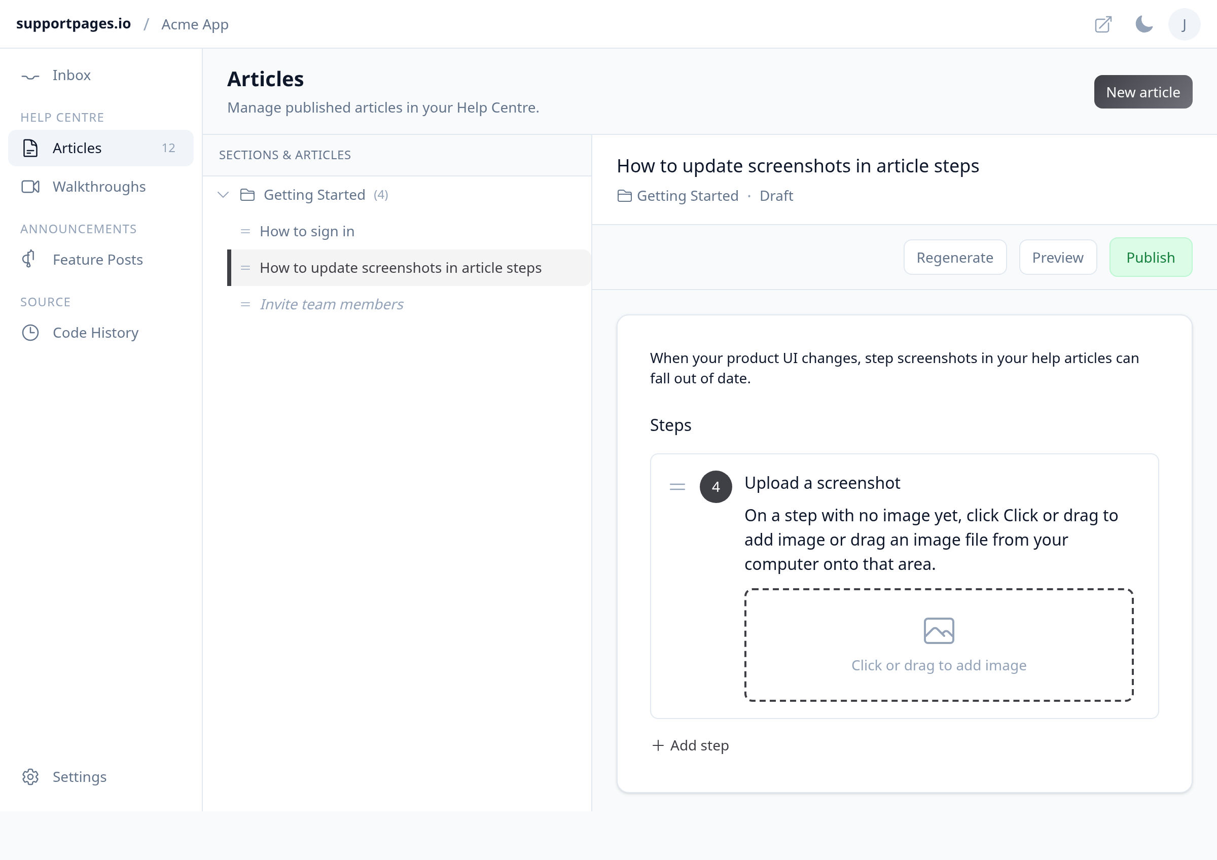1217x860 pixels.
Task: Publish the draft article
Action: coord(1150,258)
